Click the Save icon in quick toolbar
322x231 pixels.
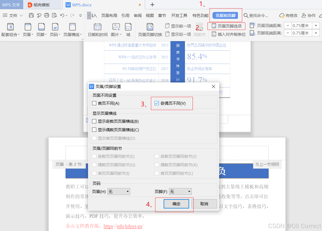[x=31, y=15]
